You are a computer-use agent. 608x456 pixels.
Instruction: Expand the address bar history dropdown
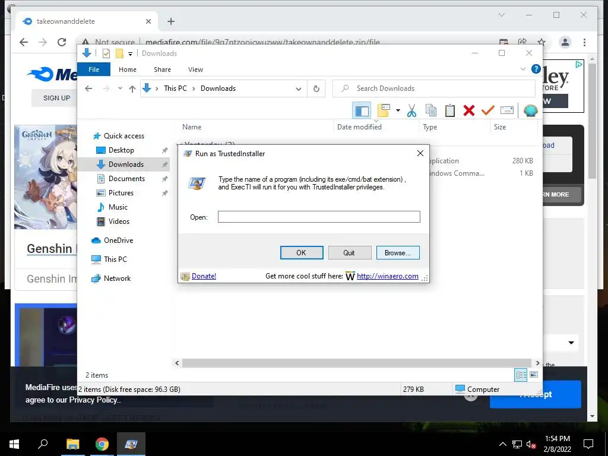click(298, 89)
